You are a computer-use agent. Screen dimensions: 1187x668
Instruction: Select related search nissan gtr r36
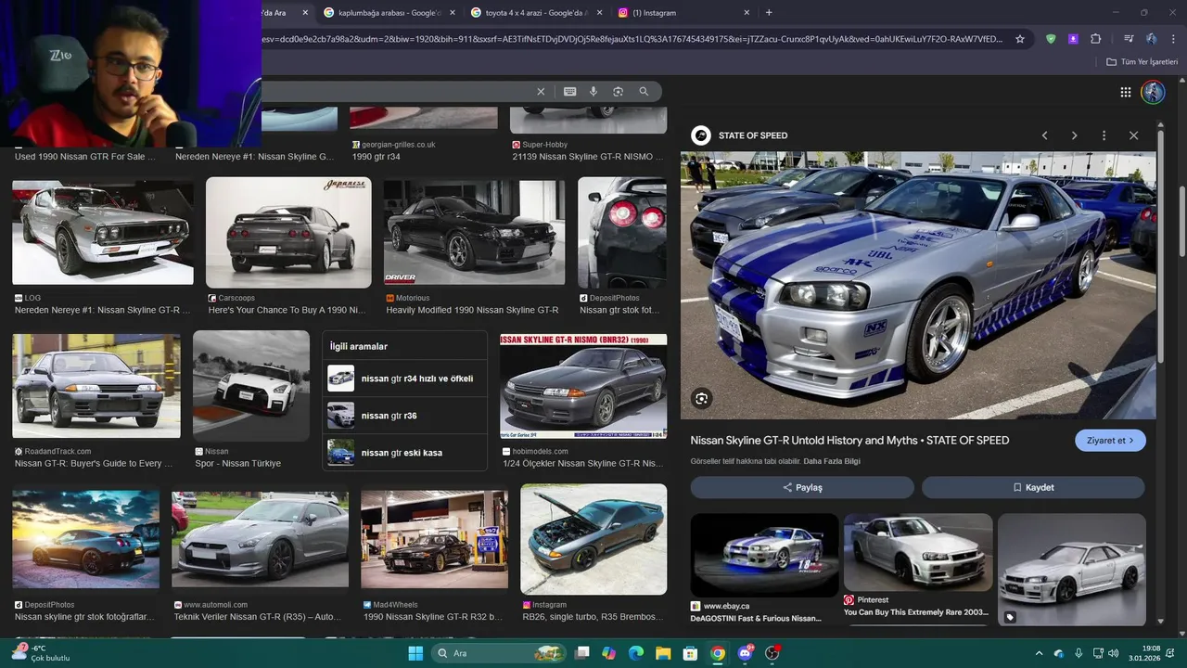(406, 416)
